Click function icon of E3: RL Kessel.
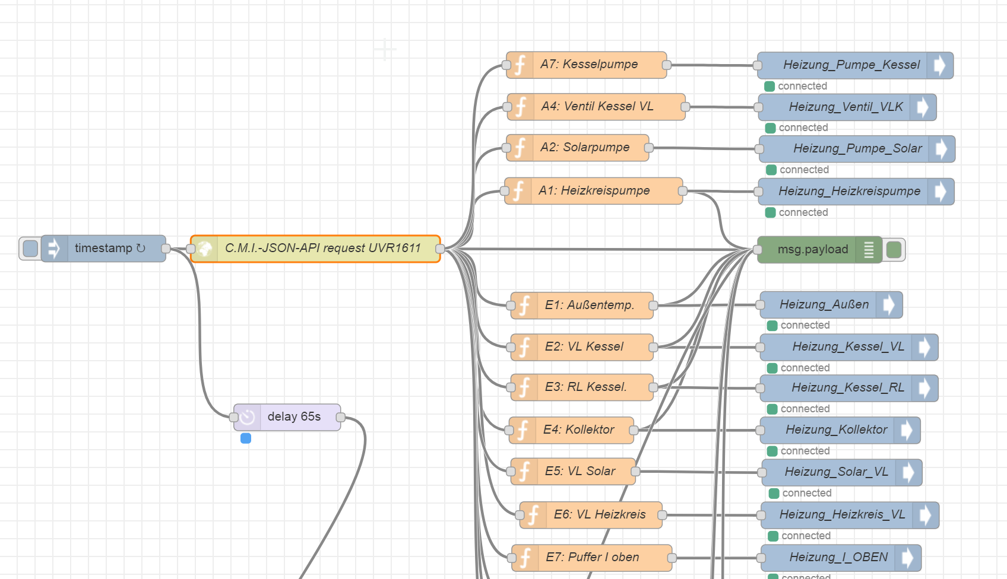This screenshot has width=1007, height=579. click(525, 387)
